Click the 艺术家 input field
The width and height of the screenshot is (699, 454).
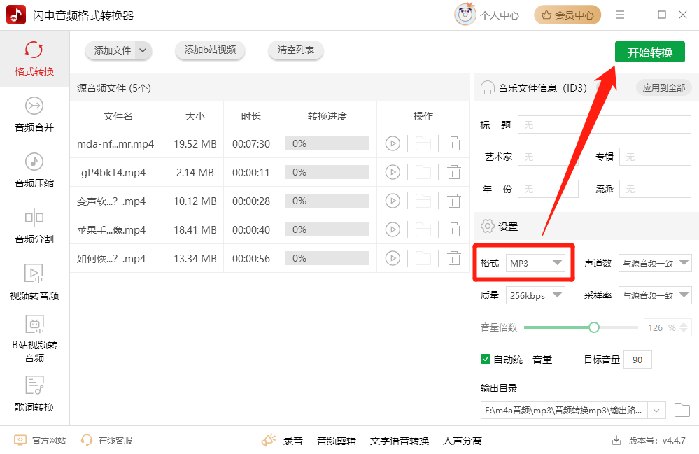548,157
